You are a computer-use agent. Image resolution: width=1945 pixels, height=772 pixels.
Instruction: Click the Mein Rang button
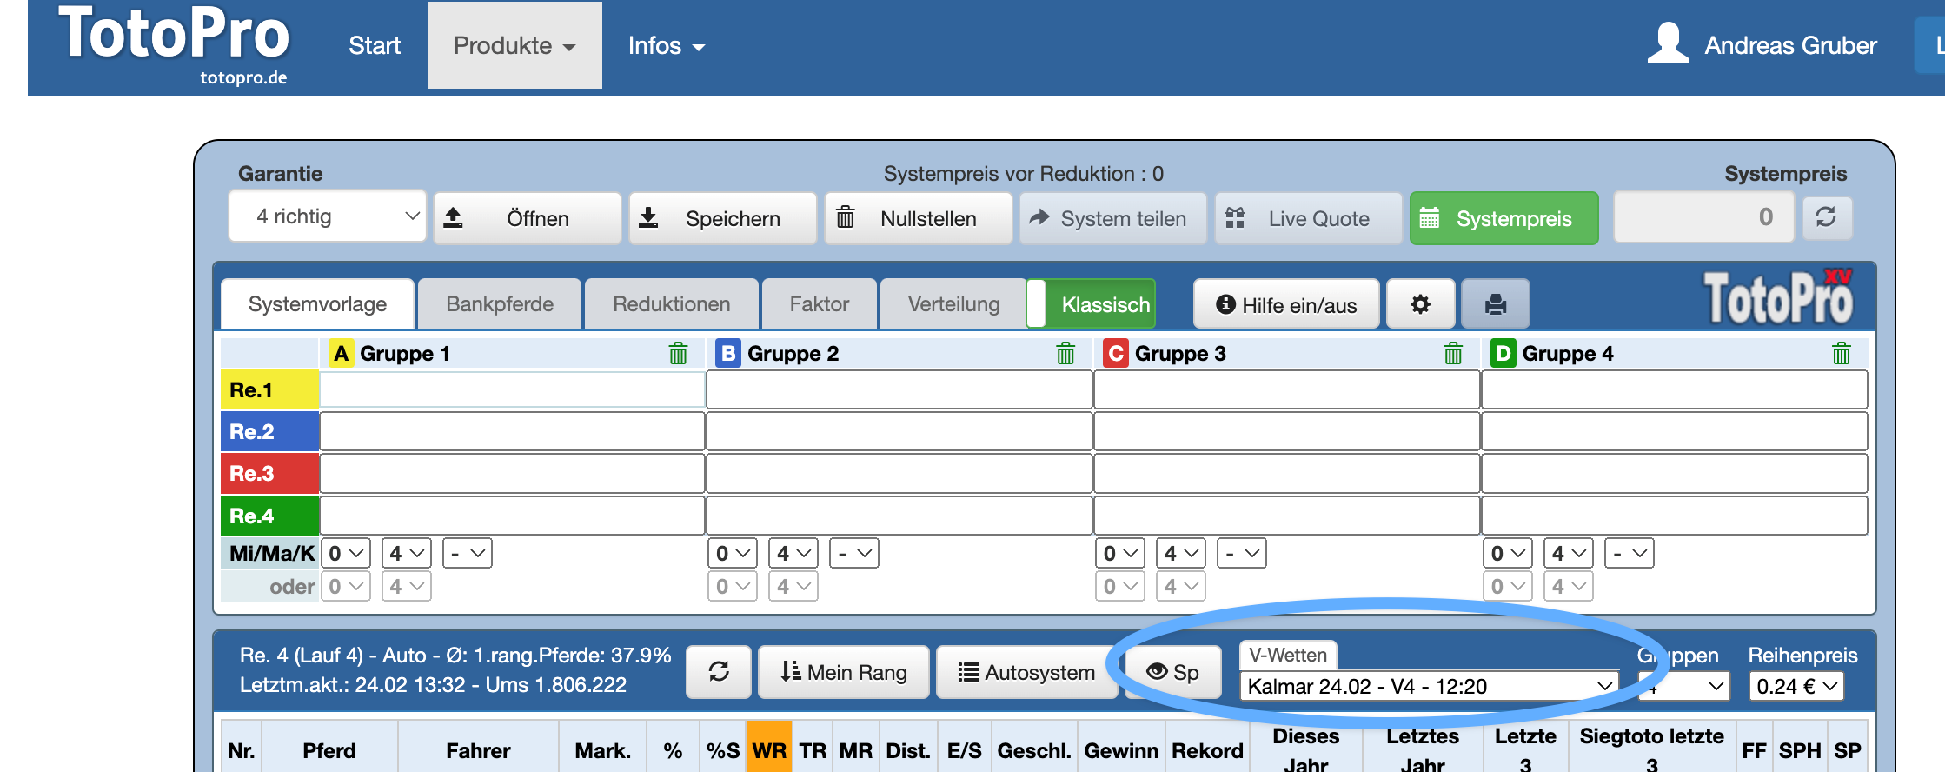tap(844, 672)
